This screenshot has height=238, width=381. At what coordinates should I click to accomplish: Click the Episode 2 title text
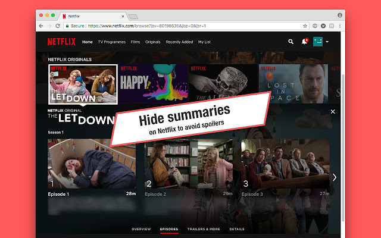(x=155, y=194)
